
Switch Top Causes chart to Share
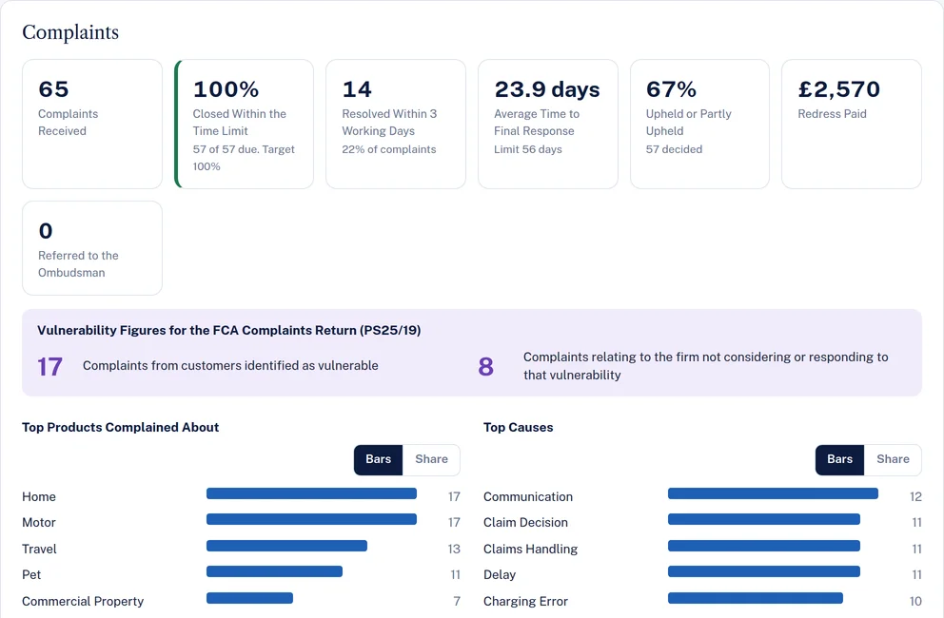[893, 459]
